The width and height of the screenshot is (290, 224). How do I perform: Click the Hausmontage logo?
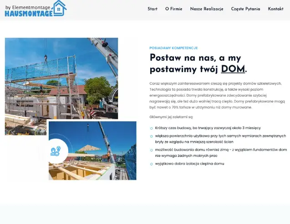coord(36,9)
